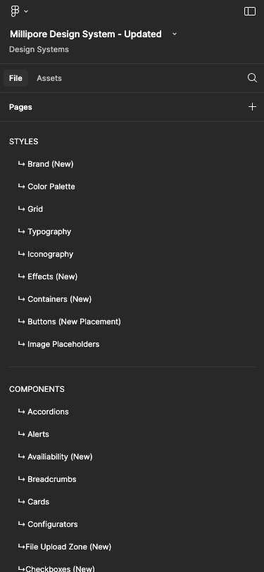This screenshot has height=572, width=264.
Task: Open the Breadcrumbs page
Action: pyautogui.click(x=132, y=479)
